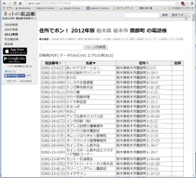Download the エクセル用(XLS) file
Viewport: 196px width, 178px height.
click(100, 55)
